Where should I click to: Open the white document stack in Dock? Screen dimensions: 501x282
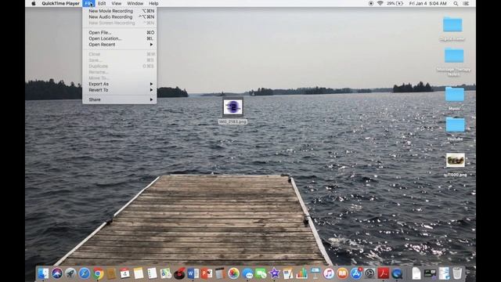coord(416,273)
